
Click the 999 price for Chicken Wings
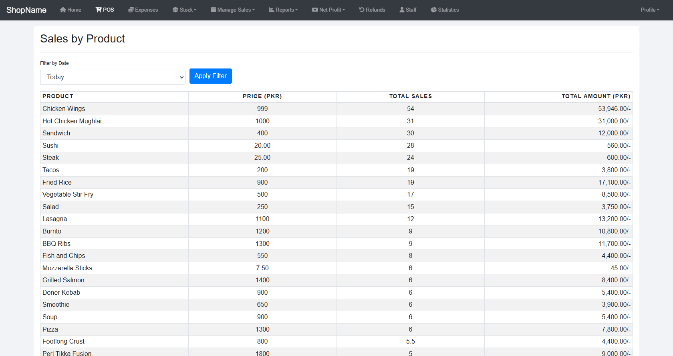point(262,109)
